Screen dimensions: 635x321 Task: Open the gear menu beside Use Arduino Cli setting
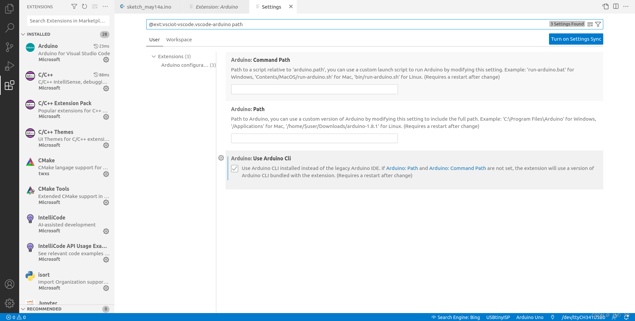pyautogui.click(x=221, y=158)
